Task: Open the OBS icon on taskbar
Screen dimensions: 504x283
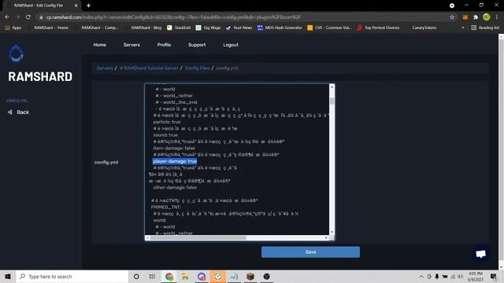Action: point(266,276)
